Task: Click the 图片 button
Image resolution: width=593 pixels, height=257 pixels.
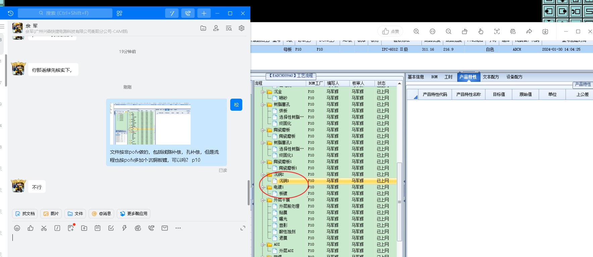Action: 51,214
